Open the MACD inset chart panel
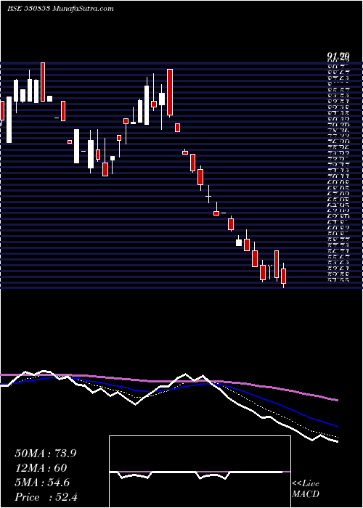 pyautogui.click(x=200, y=472)
